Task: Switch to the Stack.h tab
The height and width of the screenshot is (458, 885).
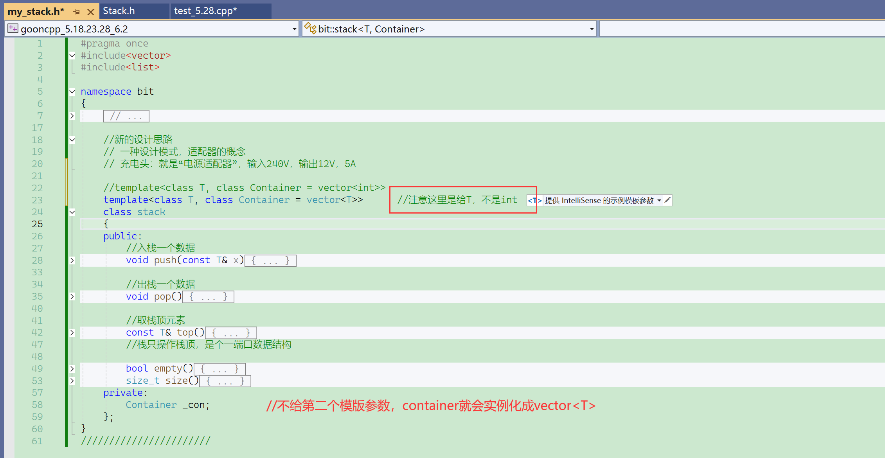Action: pos(119,11)
